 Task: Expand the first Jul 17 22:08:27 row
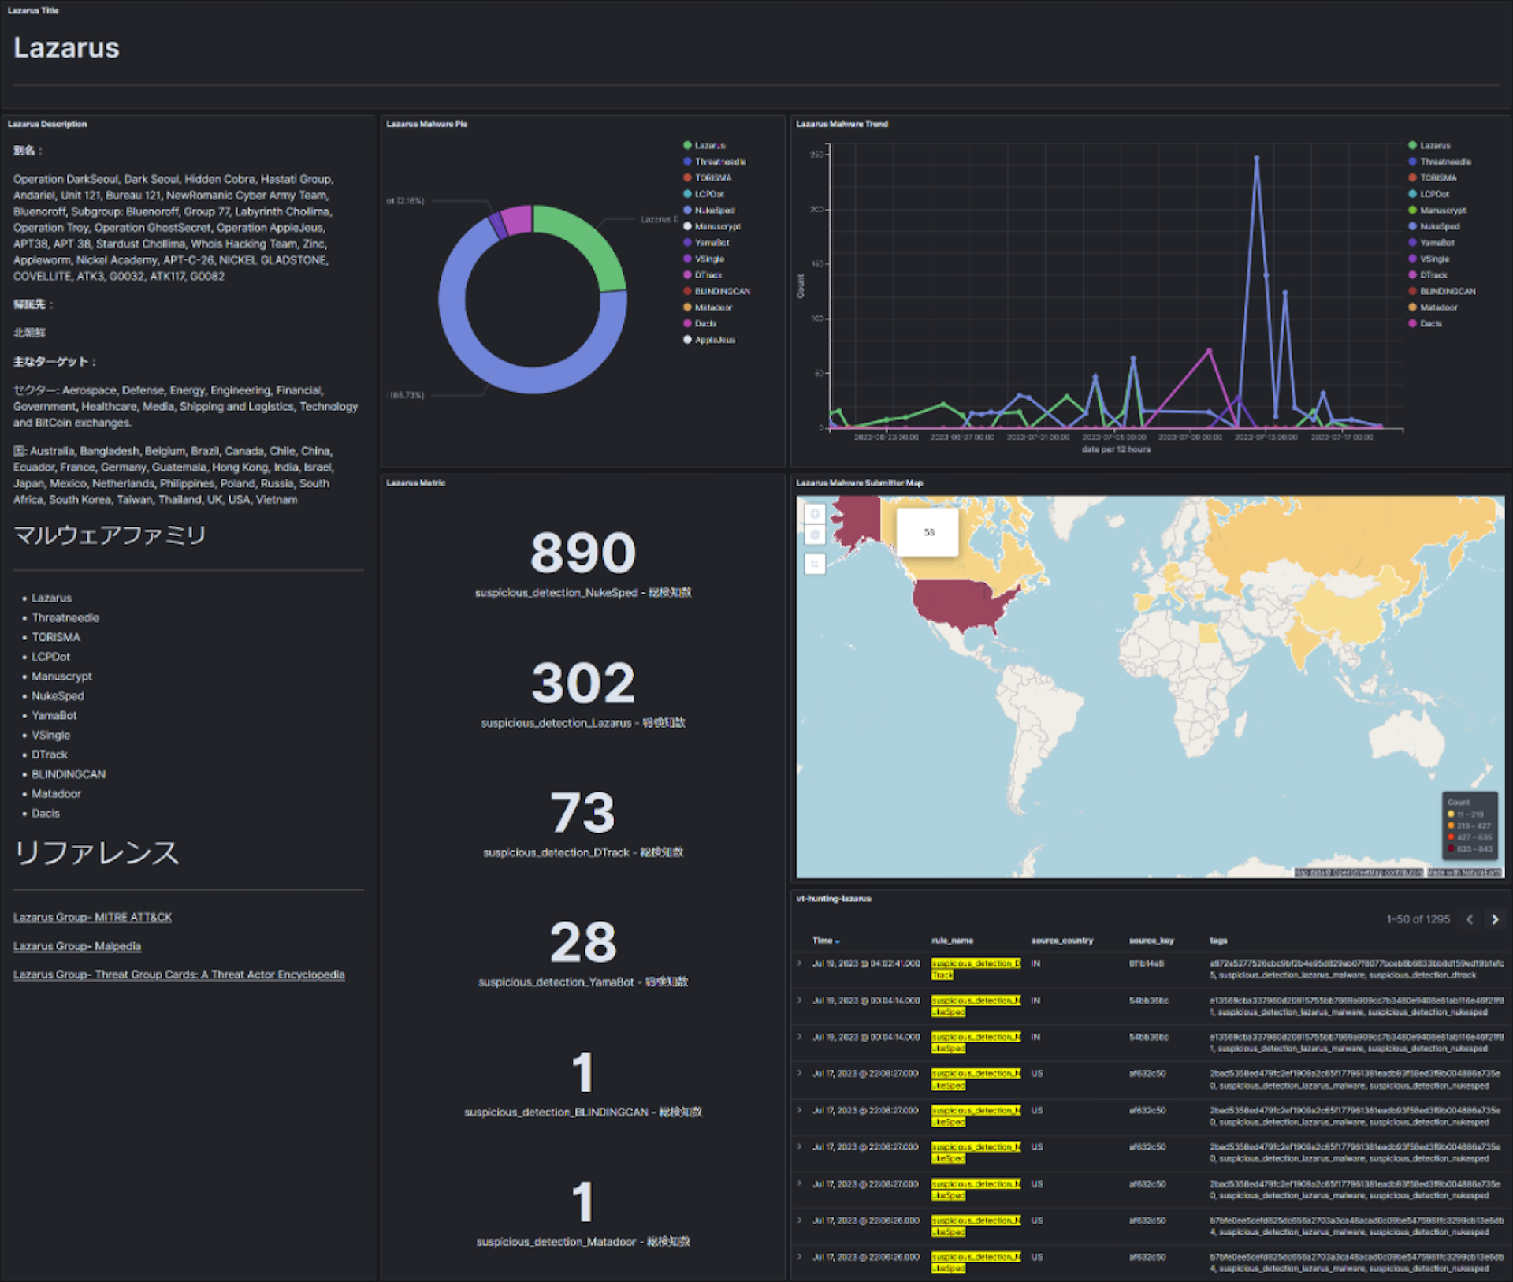tap(800, 1073)
